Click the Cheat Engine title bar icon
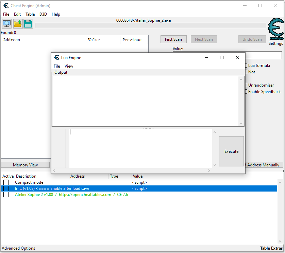 pyautogui.click(x=6, y=6)
